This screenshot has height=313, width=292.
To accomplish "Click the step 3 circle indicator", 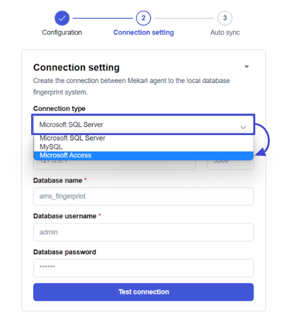I will [x=225, y=18].
